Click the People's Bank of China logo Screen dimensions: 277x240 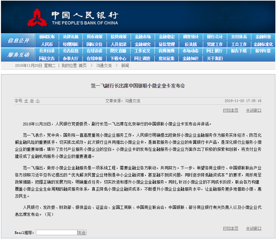pos(73,18)
